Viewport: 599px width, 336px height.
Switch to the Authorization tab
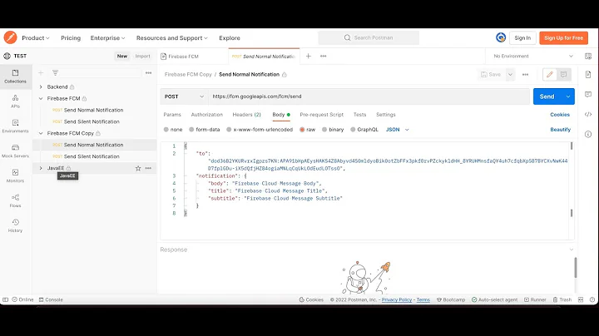tap(206, 115)
